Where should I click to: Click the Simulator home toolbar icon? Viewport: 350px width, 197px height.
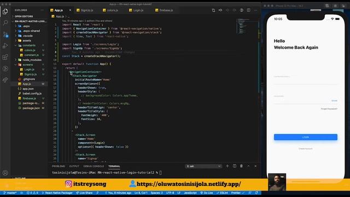[x=335, y=6]
